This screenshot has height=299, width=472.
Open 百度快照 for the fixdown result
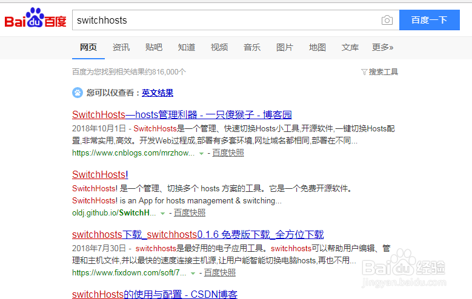coord(220,273)
